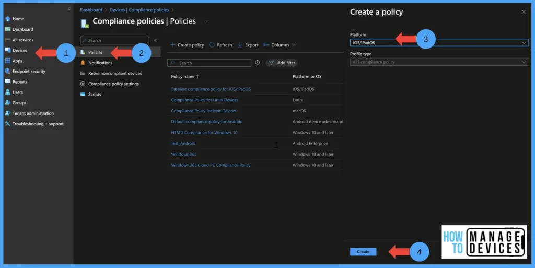Viewport: 535px width, 268px height.
Task: Click the Platform or OS column header
Action: (307, 76)
